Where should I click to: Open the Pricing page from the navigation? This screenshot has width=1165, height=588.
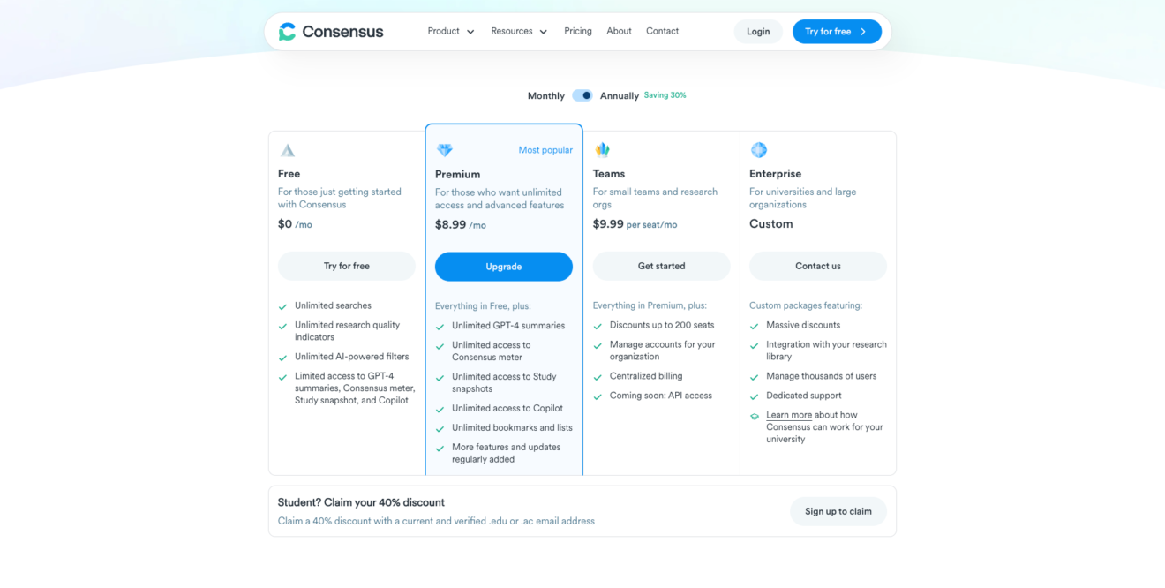click(578, 31)
